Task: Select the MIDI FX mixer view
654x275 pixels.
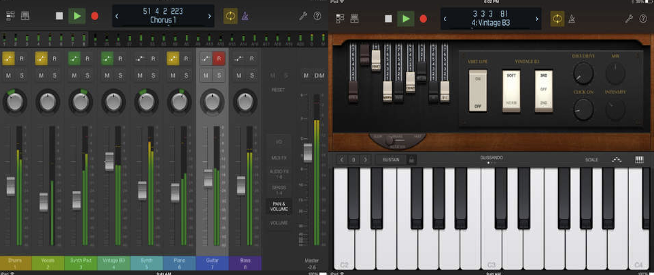Action: [x=279, y=158]
